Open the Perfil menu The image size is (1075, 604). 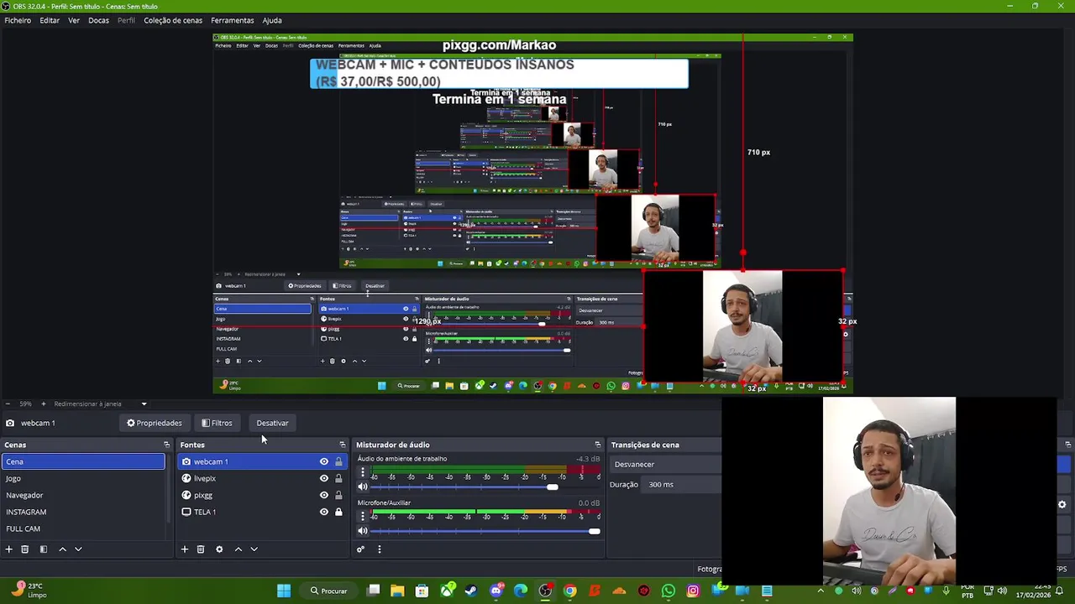pyautogui.click(x=126, y=20)
